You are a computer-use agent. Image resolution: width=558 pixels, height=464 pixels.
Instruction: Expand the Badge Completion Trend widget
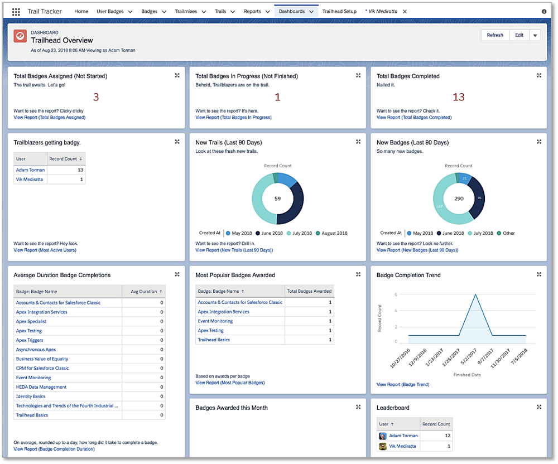tap(539, 274)
